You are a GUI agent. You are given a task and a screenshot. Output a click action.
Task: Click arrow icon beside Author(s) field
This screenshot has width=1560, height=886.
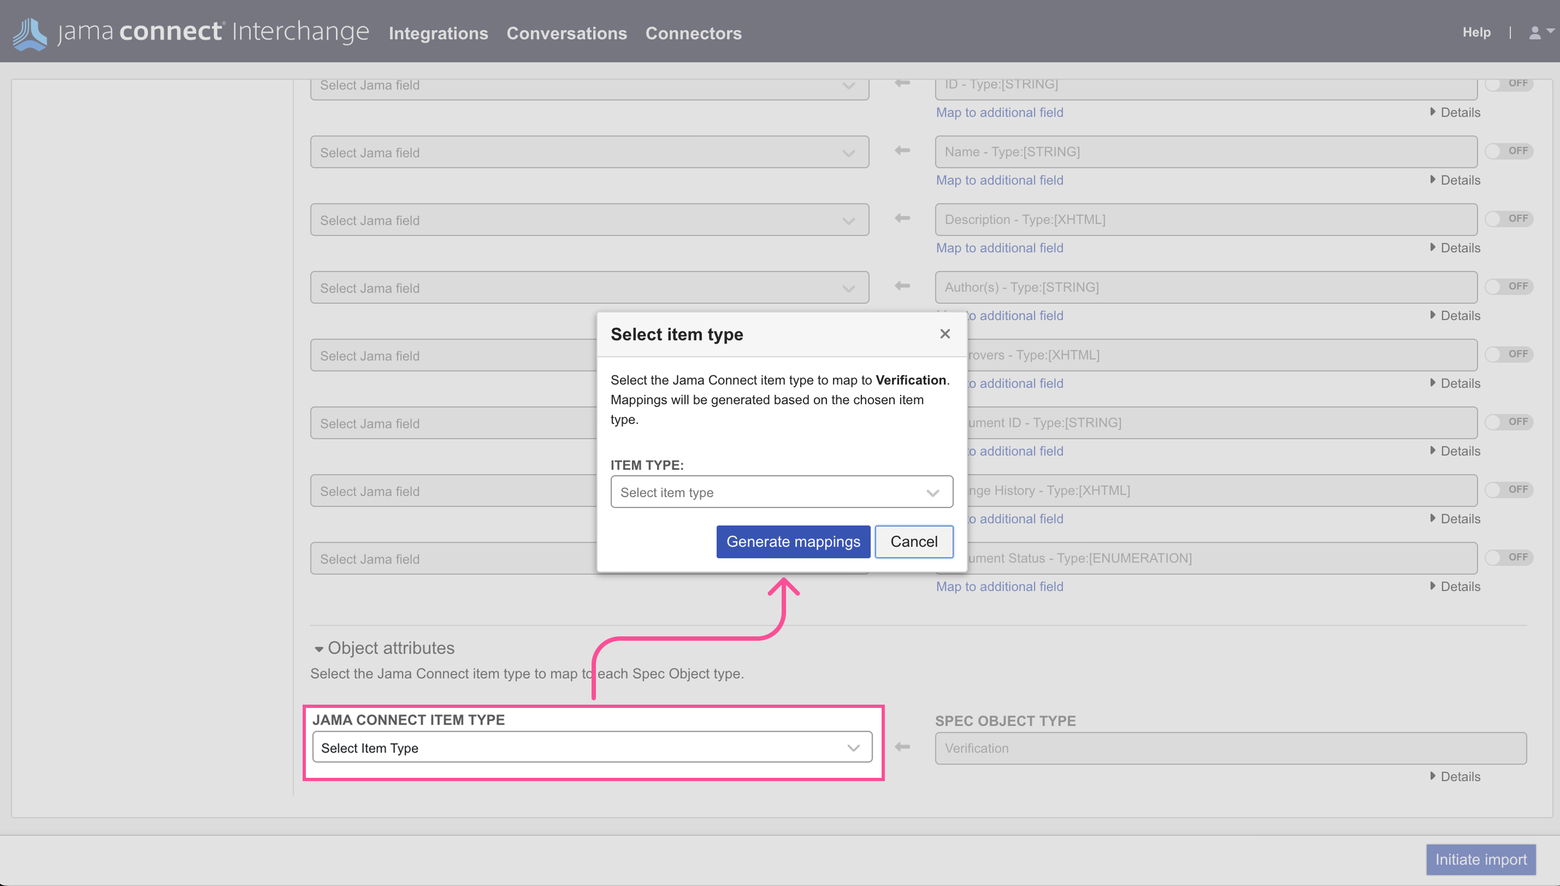[902, 285]
